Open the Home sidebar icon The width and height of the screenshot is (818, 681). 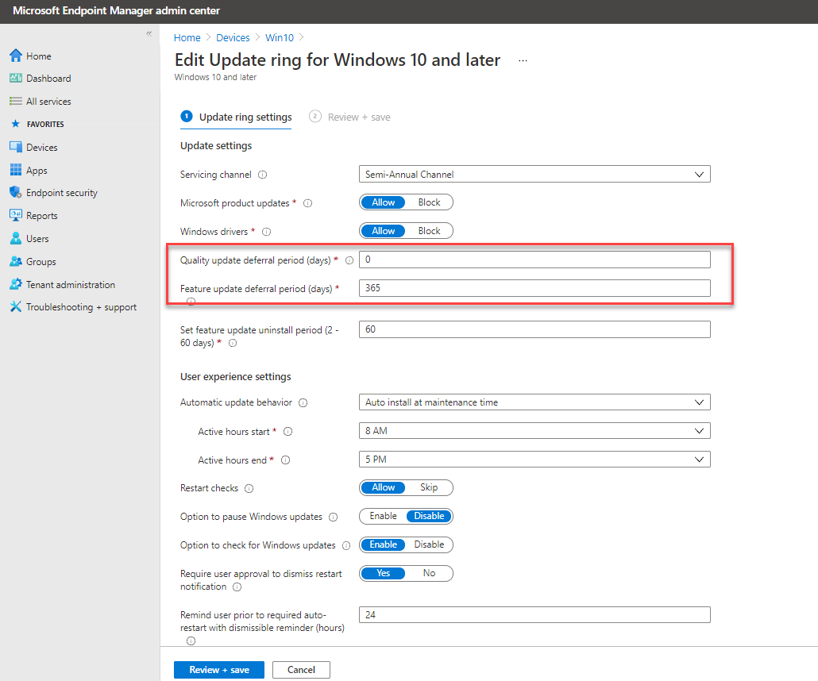[37, 56]
